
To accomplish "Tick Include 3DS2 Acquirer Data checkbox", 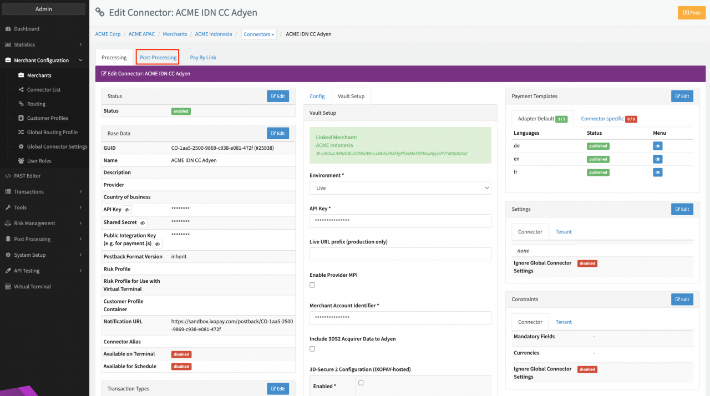I will tap(312, 349).
